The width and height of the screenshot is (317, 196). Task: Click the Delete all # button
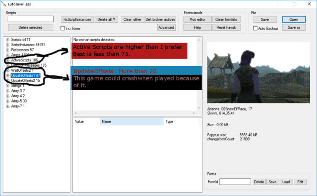(106, 19)
